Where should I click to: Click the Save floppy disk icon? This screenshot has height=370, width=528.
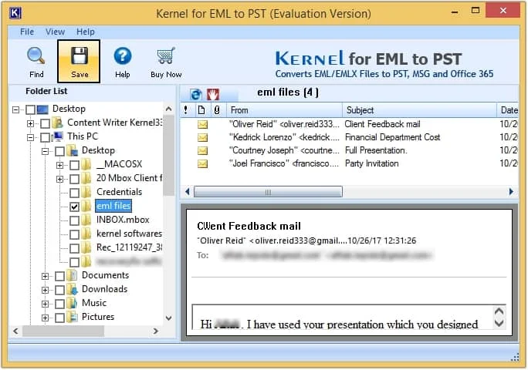80,55
